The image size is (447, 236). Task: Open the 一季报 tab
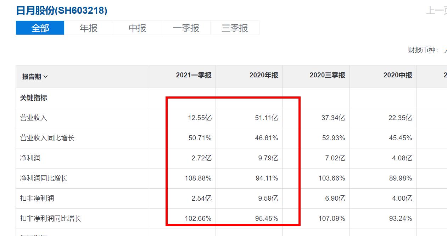pos(186,28)
